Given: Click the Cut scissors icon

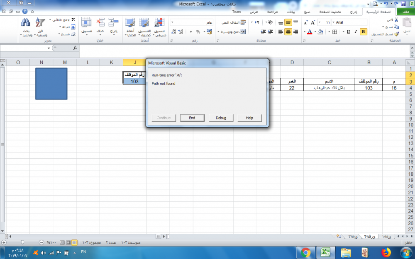Looking at the screenshot, I should [397, 20].
